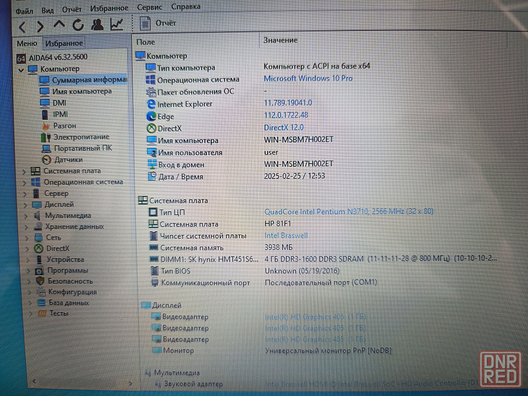Screen dimensions: 528x396
Task: Switch to the Избранное sidebar tab
Action: pyautogui.click(x=64, y=43)
